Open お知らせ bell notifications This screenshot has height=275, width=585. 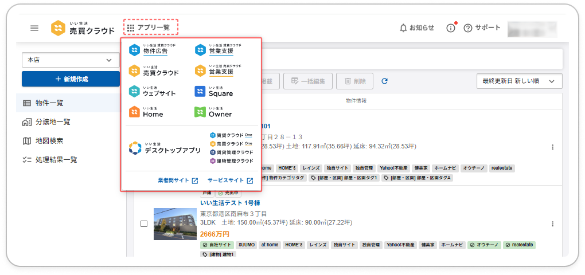point(417,28)
